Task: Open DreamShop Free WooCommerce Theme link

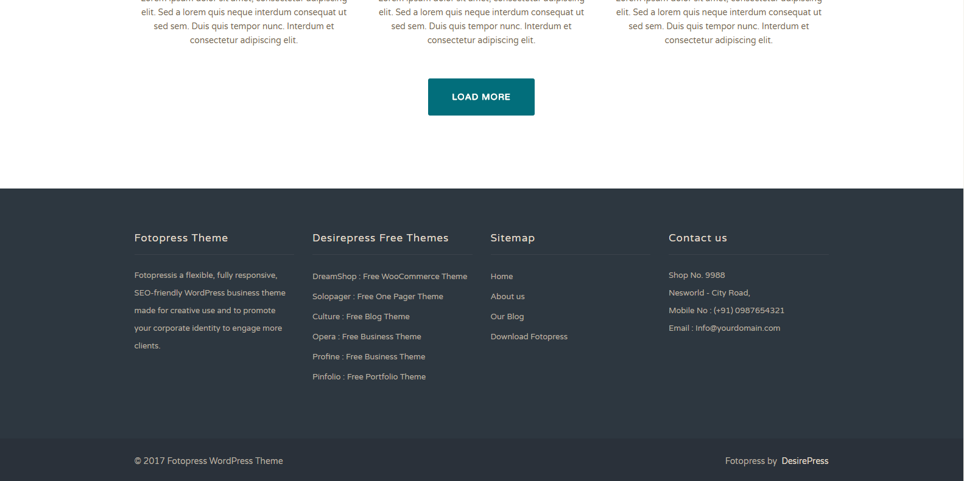Action: [x=390, y=276]
